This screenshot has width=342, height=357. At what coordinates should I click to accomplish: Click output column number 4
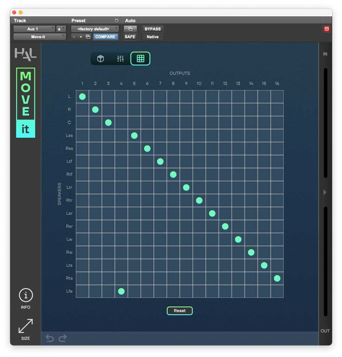(x=121, y=83)
